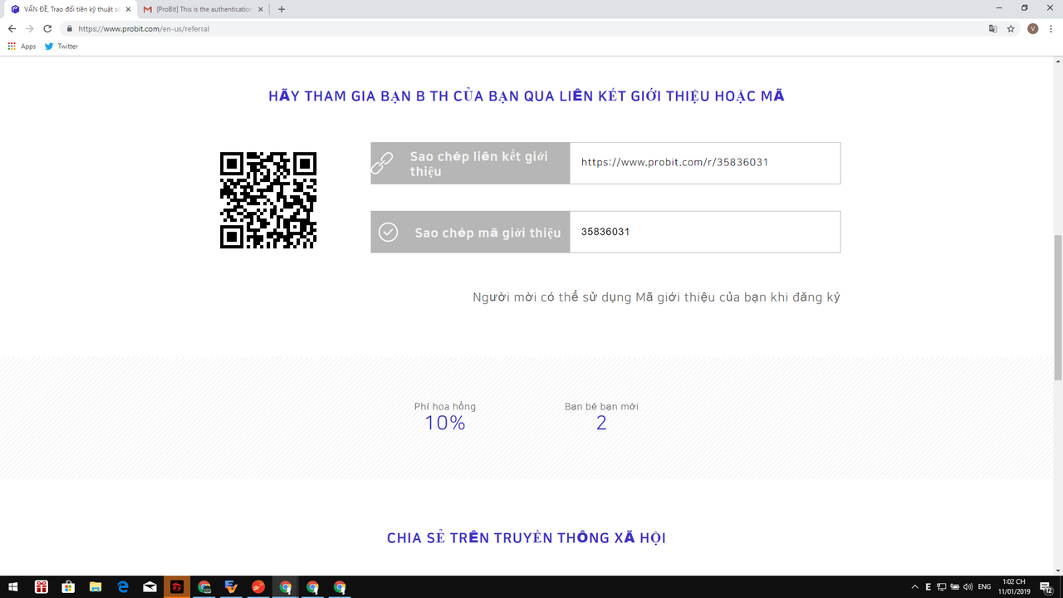
Task: Select the referral code field 35836031
Action: (x=705, y=232)
